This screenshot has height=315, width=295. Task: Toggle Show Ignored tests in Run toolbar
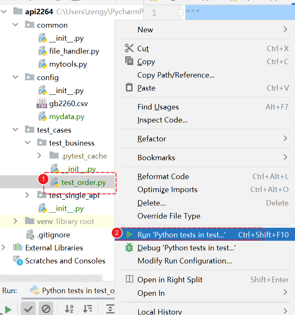46,309
